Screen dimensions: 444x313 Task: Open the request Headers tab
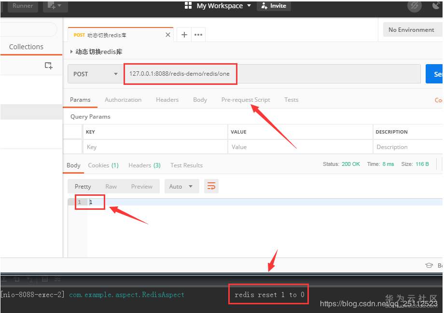coord(167,100)
